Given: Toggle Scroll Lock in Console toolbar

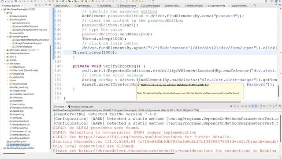Looking at the screenshot, I should (246, 106).
